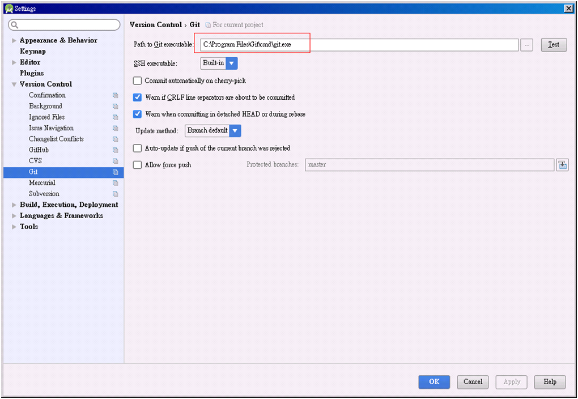Select Issue Navigation settings
This screenshot has height=399, width=578.
(51, 128)
